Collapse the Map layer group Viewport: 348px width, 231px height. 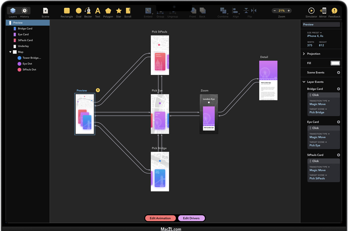tap(10, 52)
